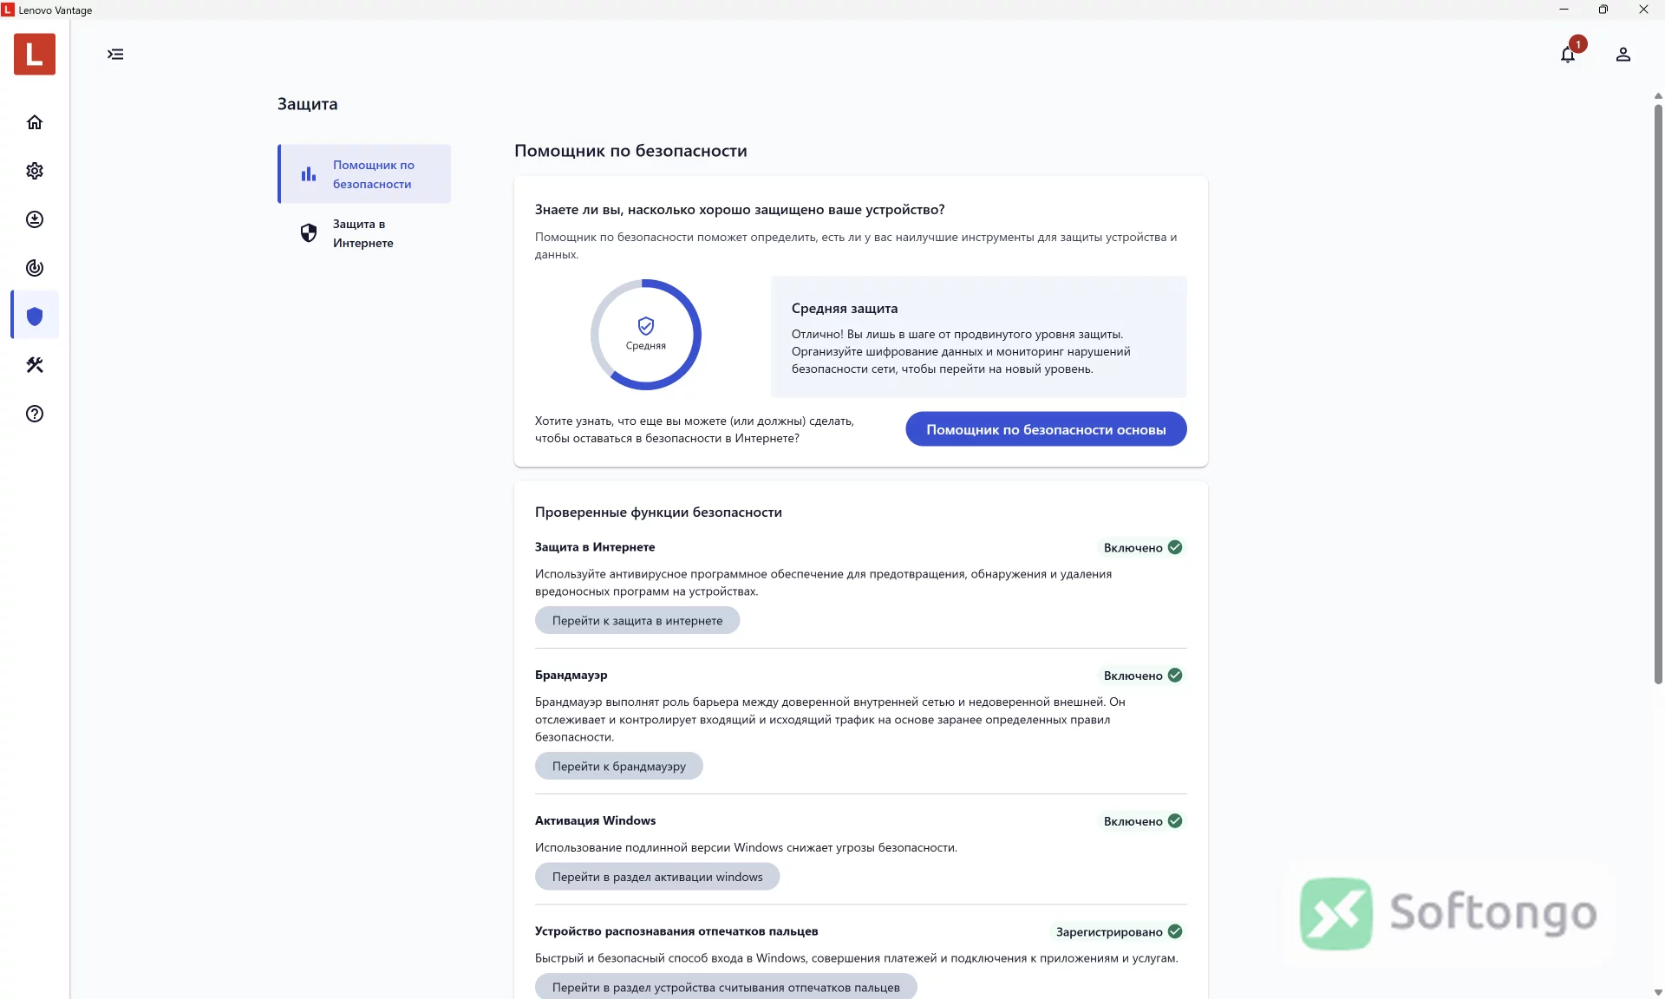This screenshot has width=1665, height=999.
Task: Open the user account profile icon
Action: click(x=1623, y=55)
